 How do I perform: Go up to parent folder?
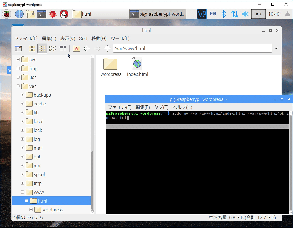tap(107, 49)
